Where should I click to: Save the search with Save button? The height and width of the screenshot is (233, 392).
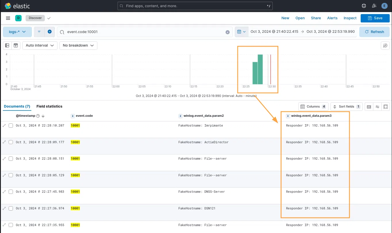375,18
